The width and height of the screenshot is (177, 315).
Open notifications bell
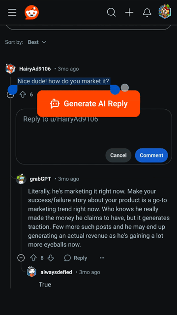[147, 13]
